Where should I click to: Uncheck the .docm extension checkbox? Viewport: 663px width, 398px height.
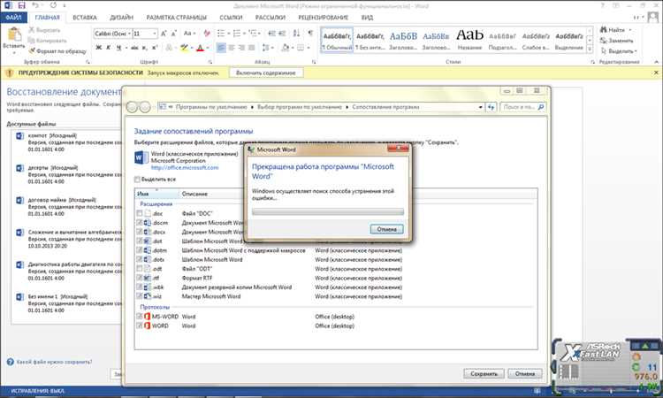click(x=140, y=223)
